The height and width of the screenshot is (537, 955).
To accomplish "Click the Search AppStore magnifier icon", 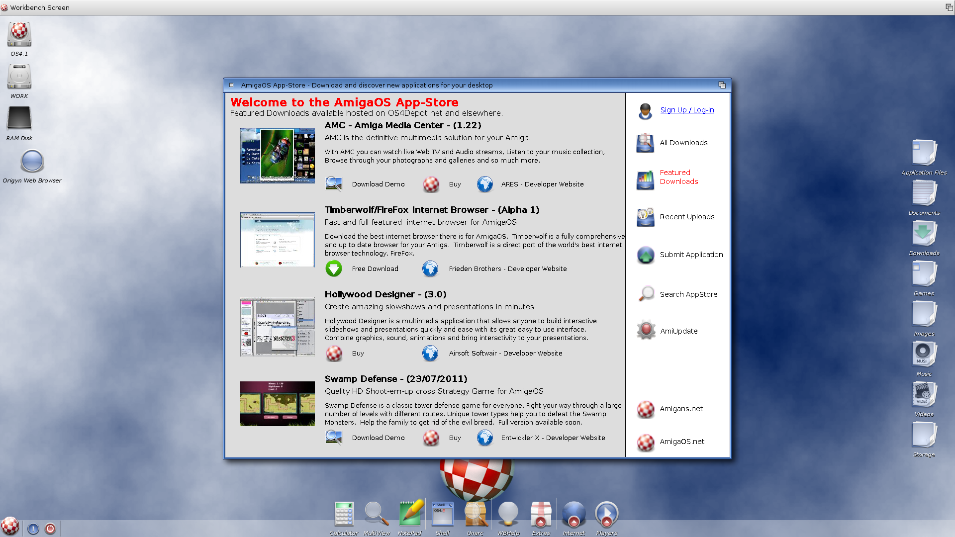I will click(647, 294).
